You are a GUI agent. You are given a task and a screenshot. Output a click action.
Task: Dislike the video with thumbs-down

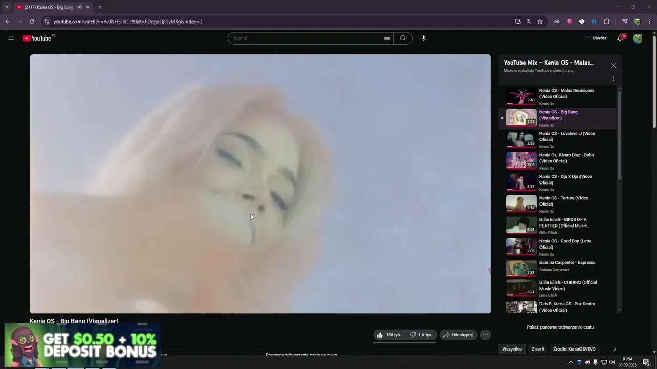point(421,335)
